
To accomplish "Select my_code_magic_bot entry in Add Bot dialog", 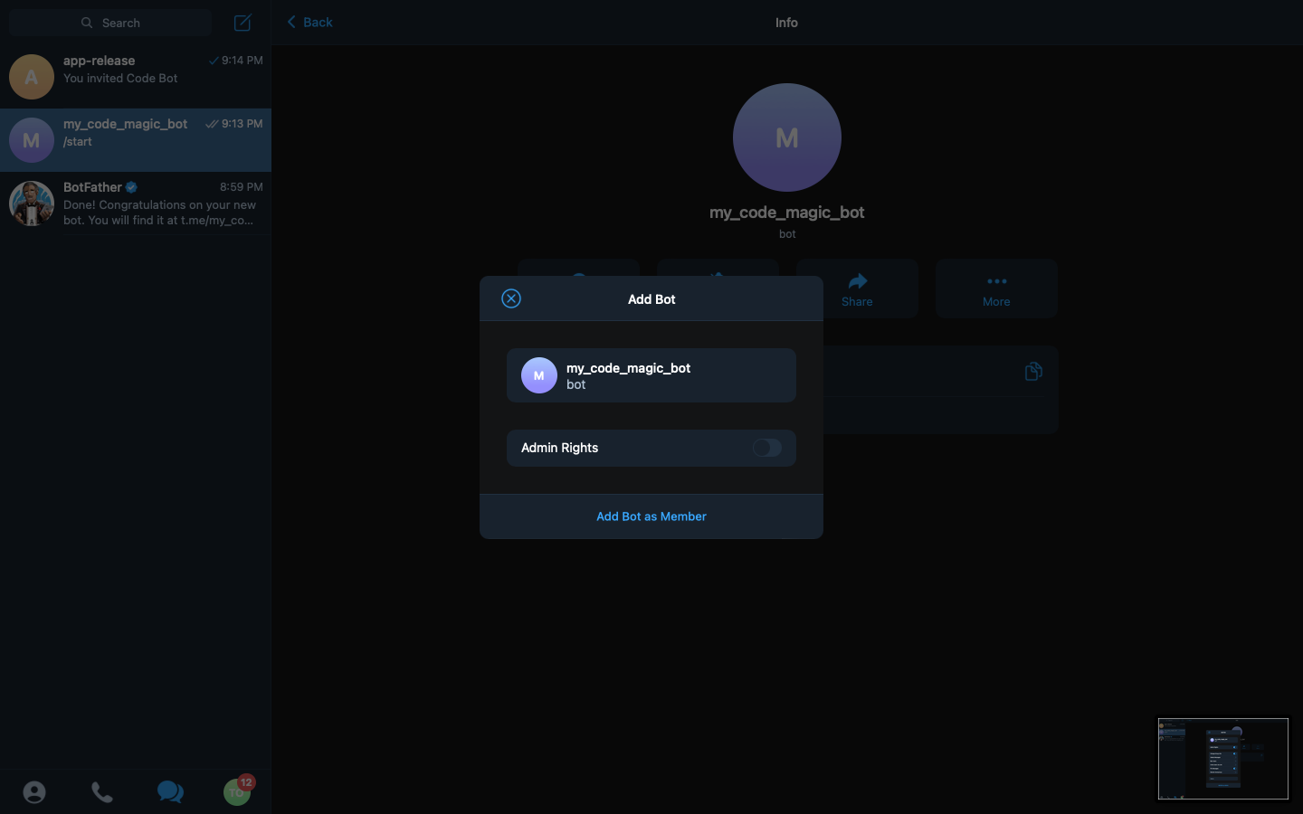I will (x=651, y=375).
